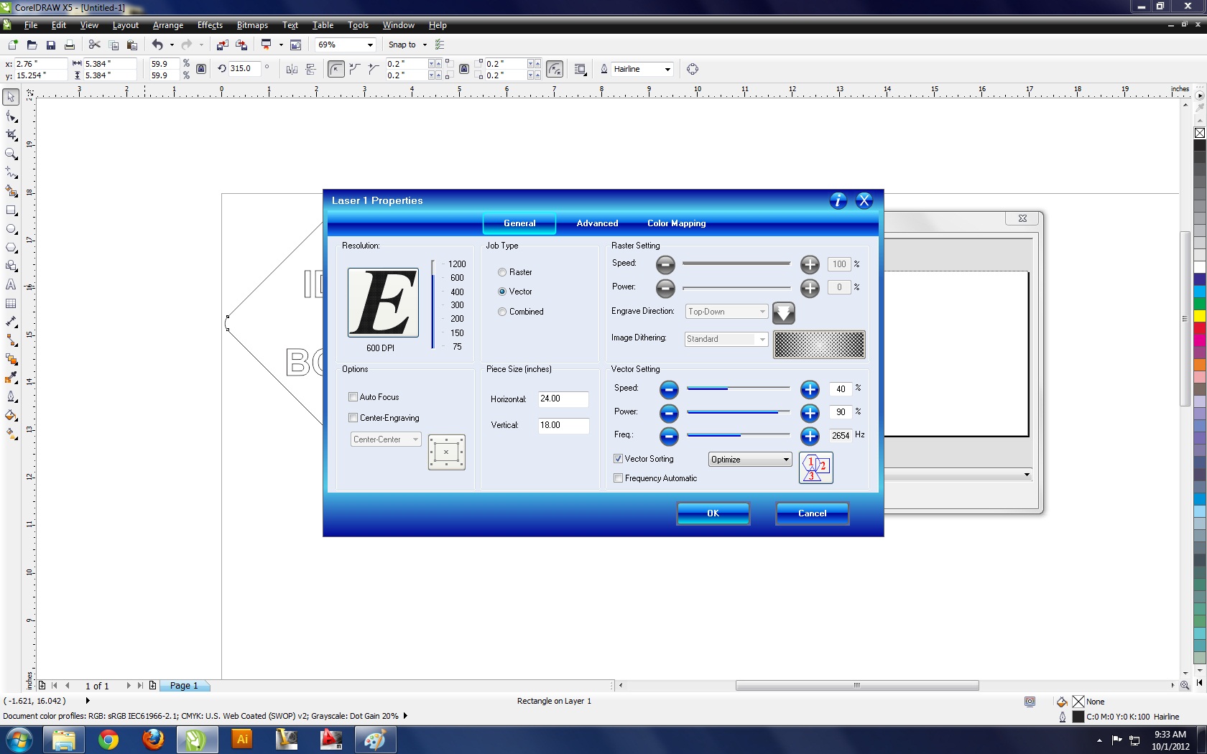Viewport: 1207px width, 754px height.
Task: Click the New document icon
Action: 13,45
